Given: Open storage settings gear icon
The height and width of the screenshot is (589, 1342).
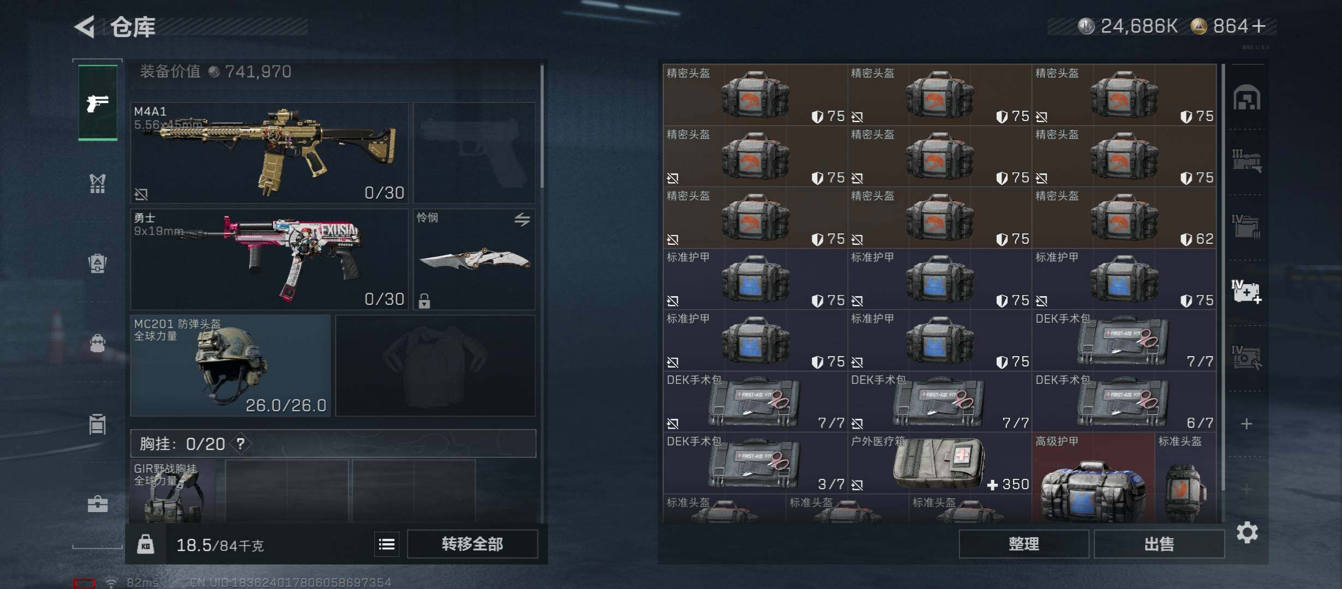Looking at the screenshot, I should (x=1247, y=532).
